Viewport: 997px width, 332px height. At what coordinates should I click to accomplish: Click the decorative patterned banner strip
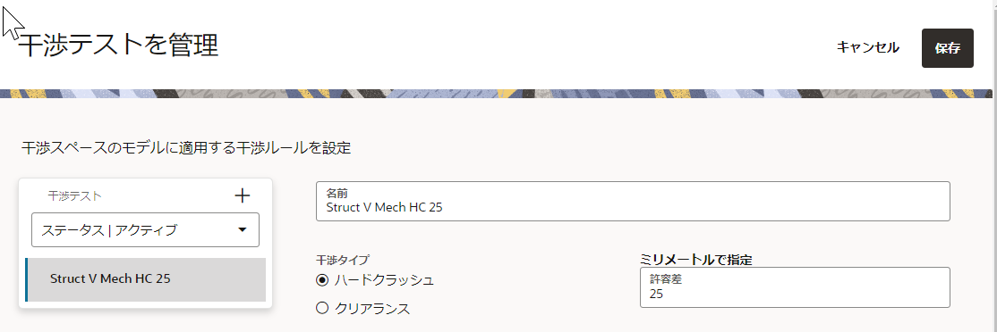496,93
